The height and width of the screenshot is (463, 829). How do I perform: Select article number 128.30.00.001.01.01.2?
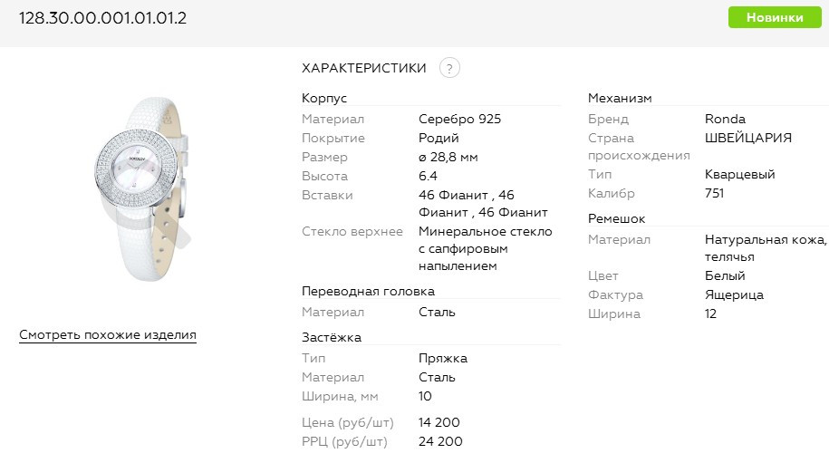(102, 18)
